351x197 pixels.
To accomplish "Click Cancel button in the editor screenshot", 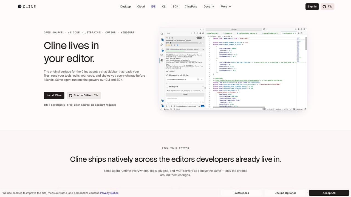I will pyautogui.click(x=185, y=94).
